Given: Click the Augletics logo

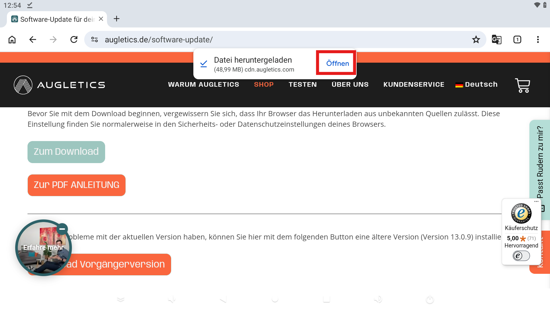Looking at the screenshot, I should click(x=59, y=85).
